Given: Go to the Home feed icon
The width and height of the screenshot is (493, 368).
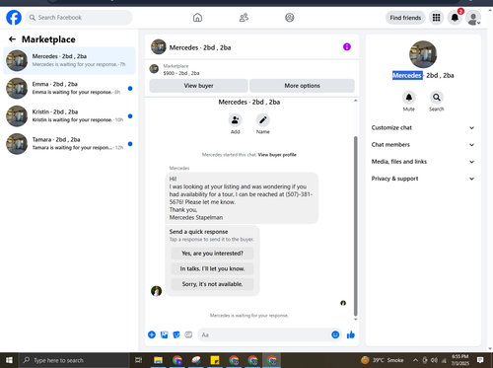Looking at the screenshot, I should tap(197, 18).
